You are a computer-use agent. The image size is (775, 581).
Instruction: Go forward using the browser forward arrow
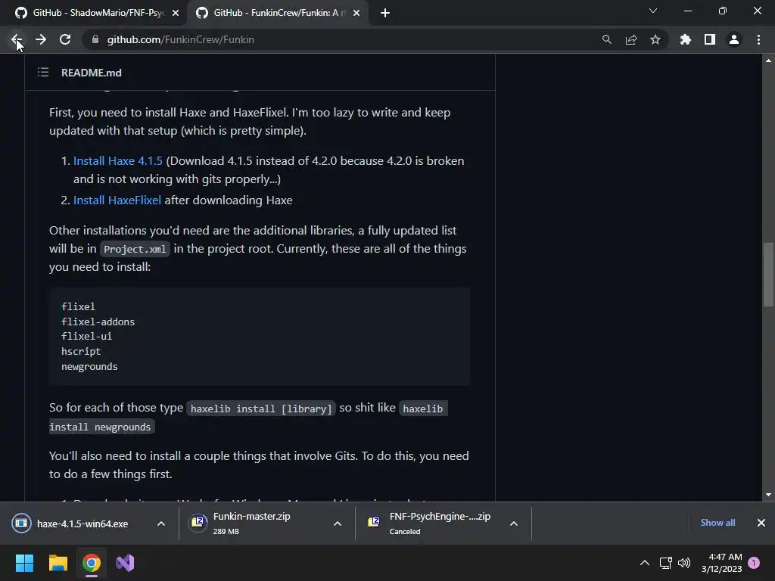[x=41, y=39]
